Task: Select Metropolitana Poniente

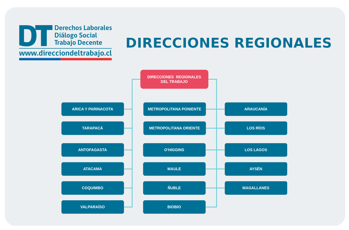Action: click(x=174, y=109)
